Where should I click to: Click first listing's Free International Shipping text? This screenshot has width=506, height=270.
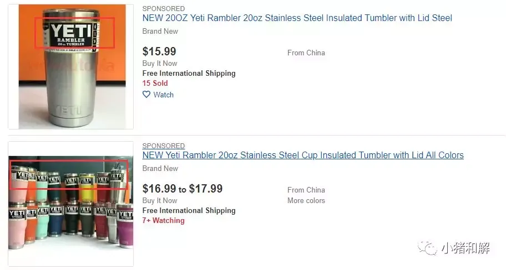click(189, 74)
